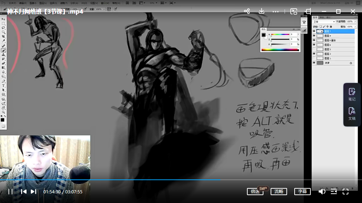Seek on the video progress bar
The image size is (362, 203).
181,180
